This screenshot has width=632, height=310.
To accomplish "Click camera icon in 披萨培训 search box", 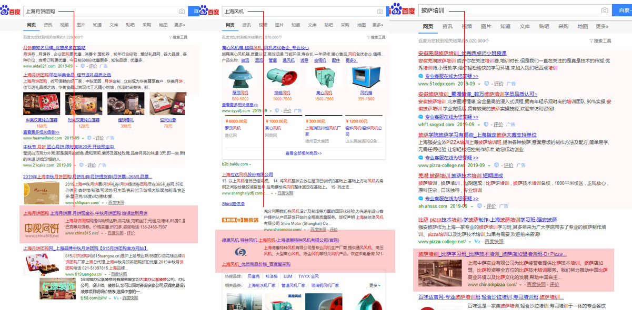I will (x=605, y=11).
